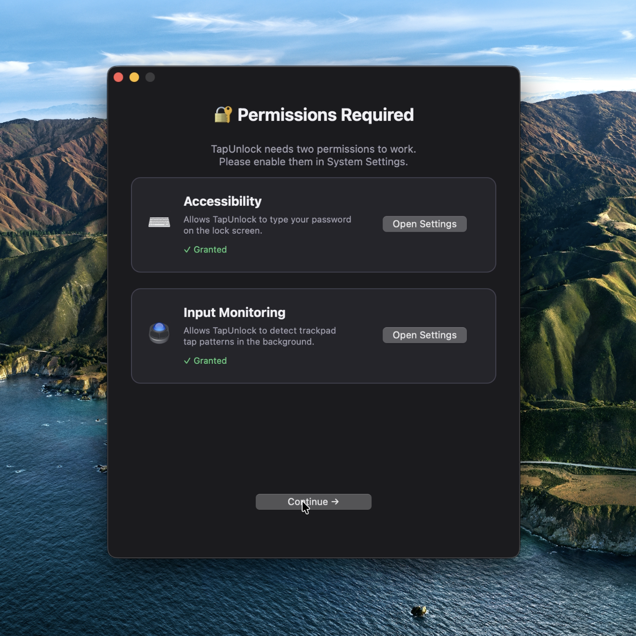Select the Accessibility permission card
The image size is (636, 636).
pyautogui.click(x=313, y=225)
